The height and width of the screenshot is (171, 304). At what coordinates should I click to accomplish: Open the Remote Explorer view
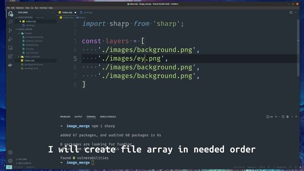coord(10,47)
